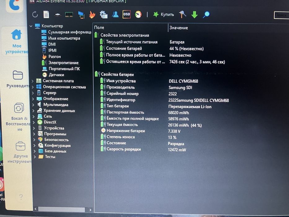
Task: Select Разгон tree item
Action: coord(55,56)
